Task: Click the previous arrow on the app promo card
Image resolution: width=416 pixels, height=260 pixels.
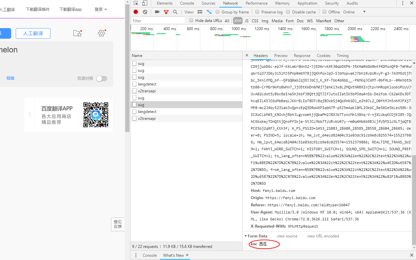Action: [x=30, y=115]
